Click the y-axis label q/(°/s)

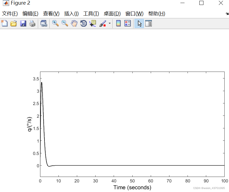29,124
